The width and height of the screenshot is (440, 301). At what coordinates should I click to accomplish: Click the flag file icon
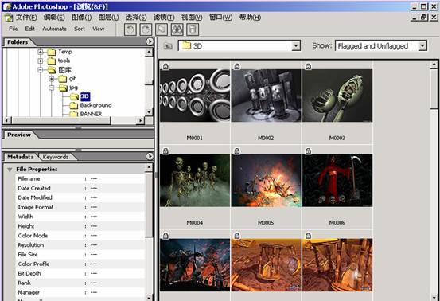click(162, 29)
